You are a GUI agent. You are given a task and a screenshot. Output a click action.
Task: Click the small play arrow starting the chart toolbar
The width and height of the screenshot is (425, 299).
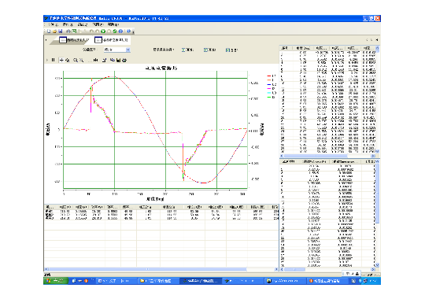click(x=47, y=60)
